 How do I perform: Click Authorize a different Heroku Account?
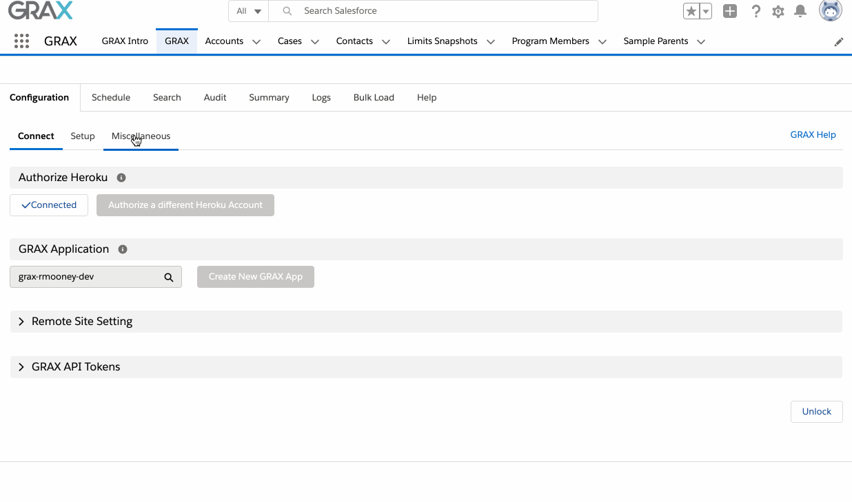click(x=185, y=205)
